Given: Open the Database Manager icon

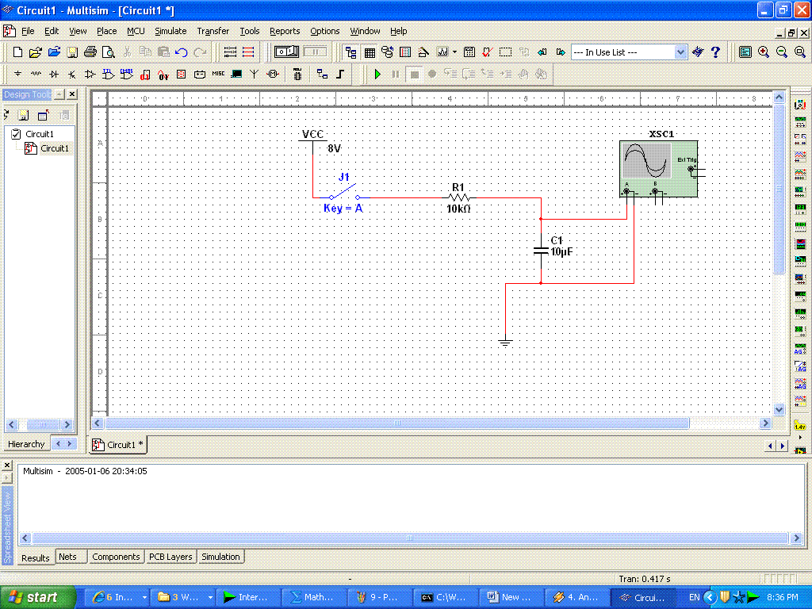Looking at the screenshot, I should pos(387,52).
